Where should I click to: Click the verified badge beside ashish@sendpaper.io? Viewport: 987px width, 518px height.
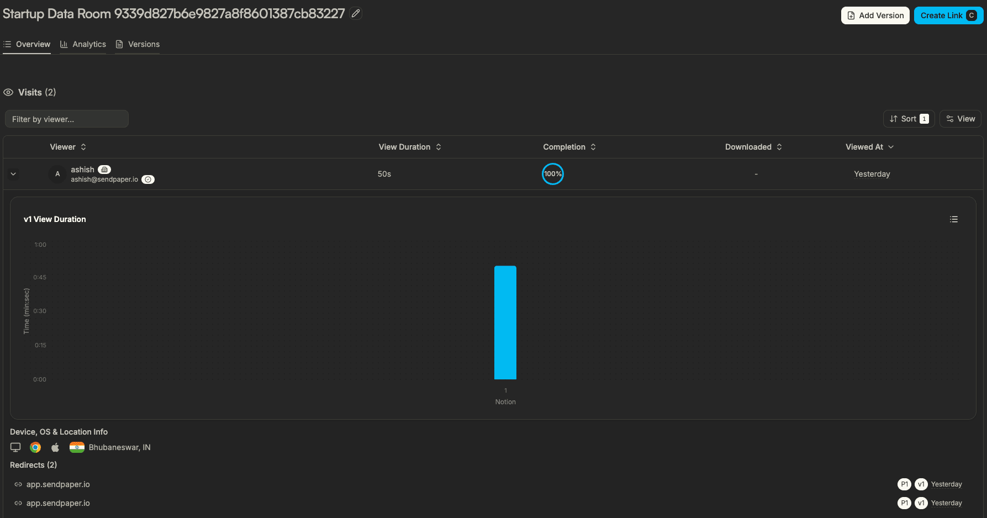pos(147,179)
